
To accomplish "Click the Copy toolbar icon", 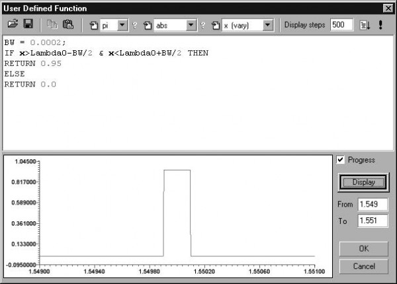I will coord(52,24).
